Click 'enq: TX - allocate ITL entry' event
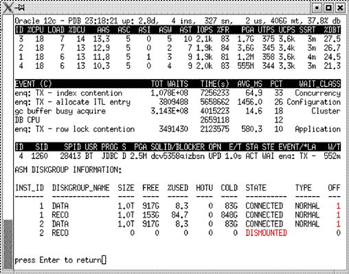349x274 pixels. [73, 102]
